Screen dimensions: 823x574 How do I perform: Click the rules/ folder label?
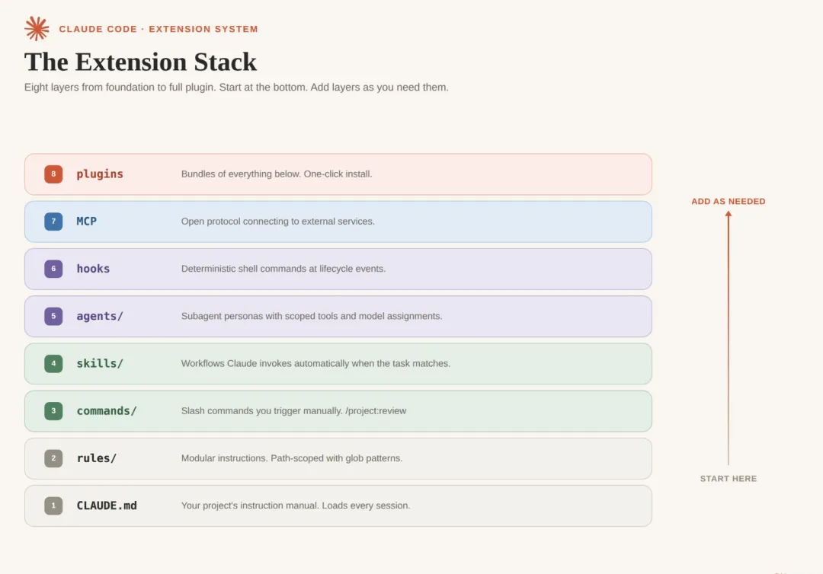click(97, 458)
